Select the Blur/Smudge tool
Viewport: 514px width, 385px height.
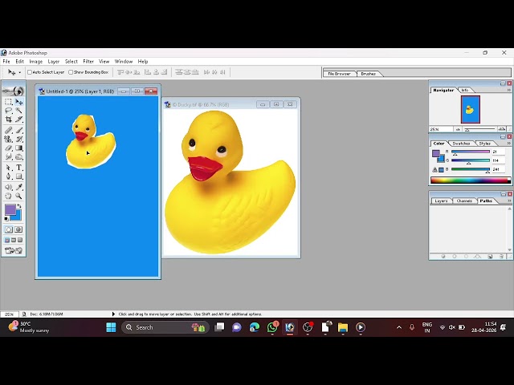9,156
